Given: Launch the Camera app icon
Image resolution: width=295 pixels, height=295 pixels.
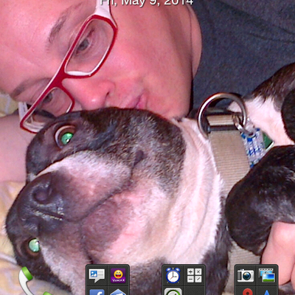Looking at the screenshot, I should tap(246, 275).
